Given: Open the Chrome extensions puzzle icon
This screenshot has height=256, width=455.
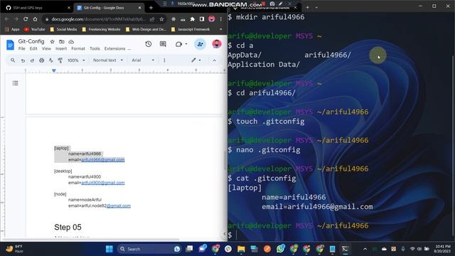Looking at the screenshot, I should point(193,19).
